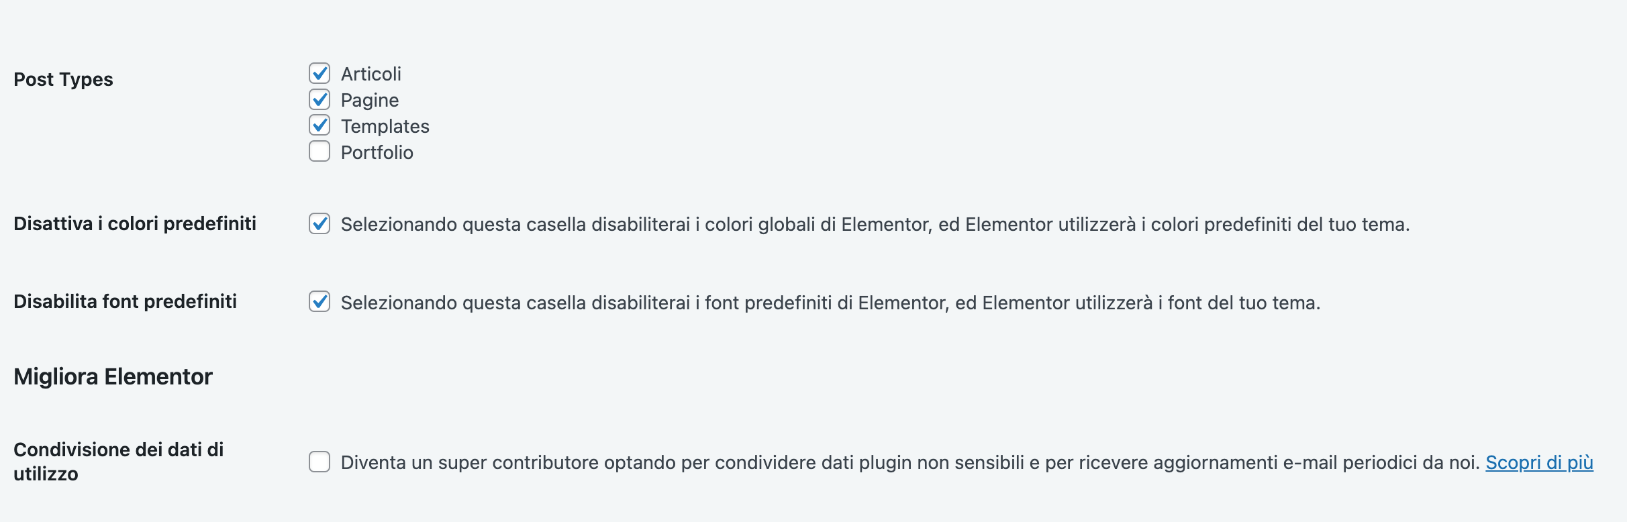Screen dimensions: 1627x522
Task: Click the Post Types row heading
Action: (63, 79)
